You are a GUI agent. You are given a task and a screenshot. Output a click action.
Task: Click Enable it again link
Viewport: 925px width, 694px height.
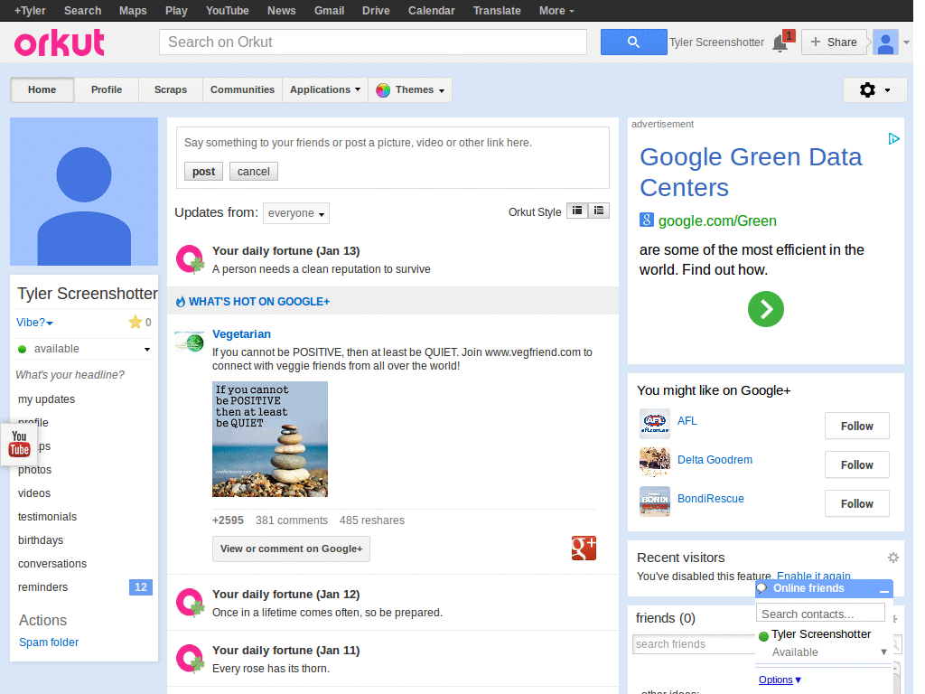(814, 576)
